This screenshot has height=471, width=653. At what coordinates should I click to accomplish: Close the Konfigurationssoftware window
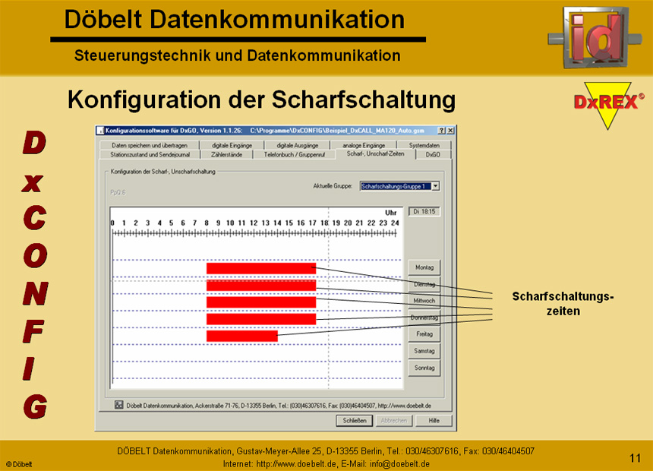(x=450, y=131)
